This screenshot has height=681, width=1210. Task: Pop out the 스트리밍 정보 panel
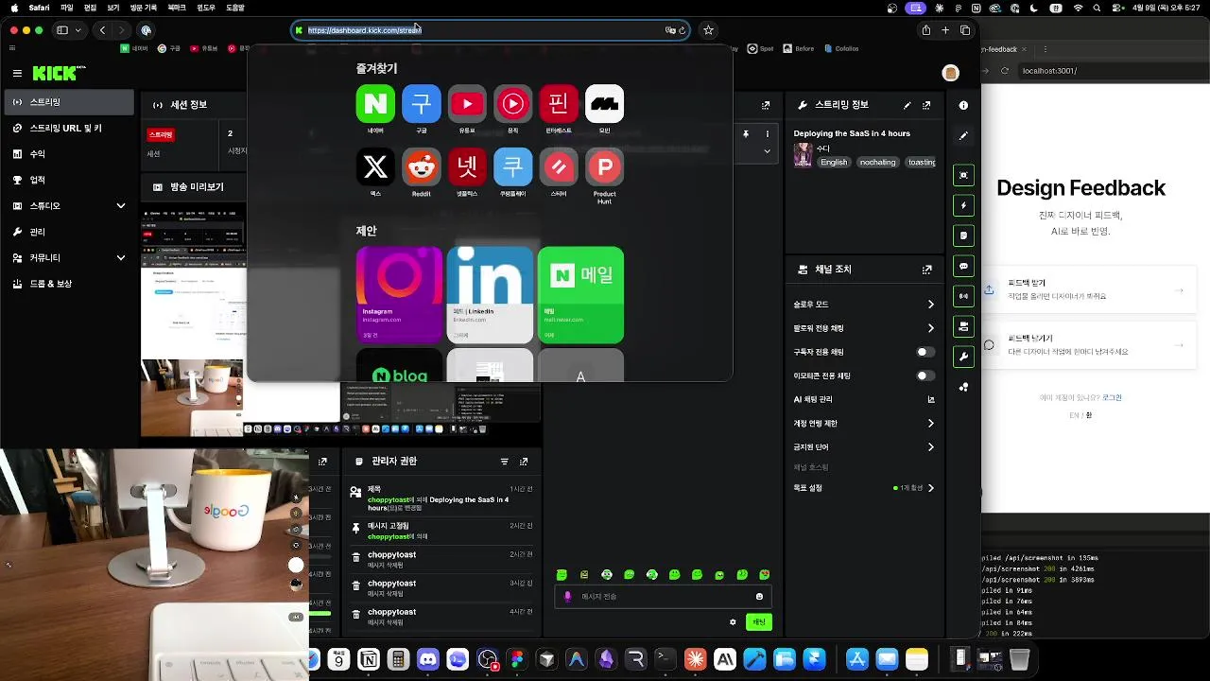pyautogui.click(x=926, y=105)
